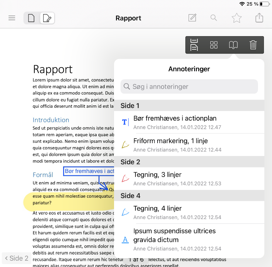Open the hamburger menu
This screenshot has height=267, width=272.
coord(12,18)
